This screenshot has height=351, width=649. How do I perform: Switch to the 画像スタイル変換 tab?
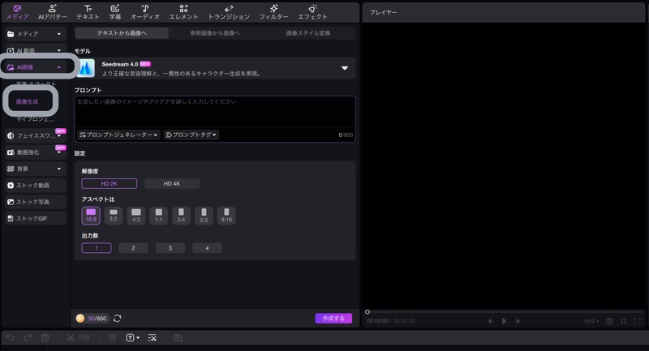[x=308, y=33]
